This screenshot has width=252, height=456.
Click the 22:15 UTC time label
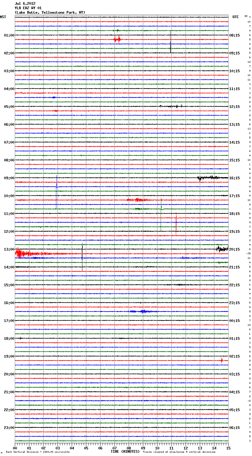pos(235,285)
